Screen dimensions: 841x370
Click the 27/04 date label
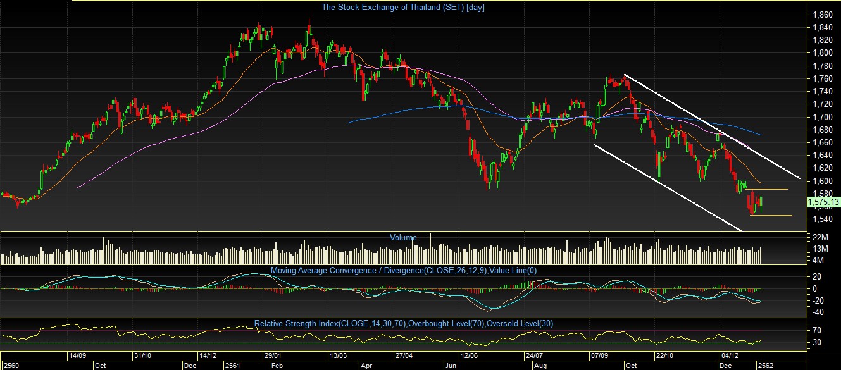tap(404, 355)
